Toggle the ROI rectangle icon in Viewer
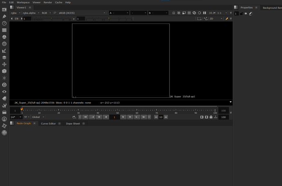The height and width of the screenshot is (186, 282). coord(174,13)
